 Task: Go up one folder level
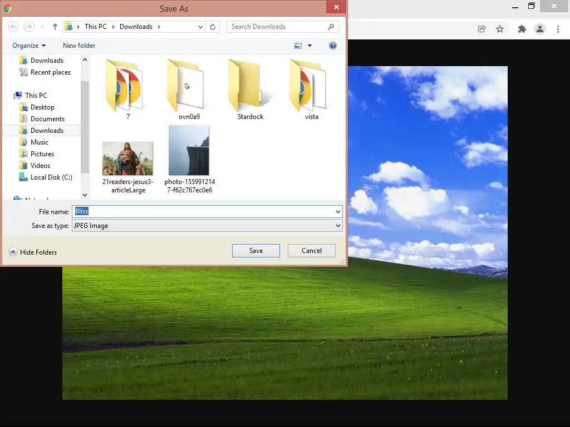55,27
